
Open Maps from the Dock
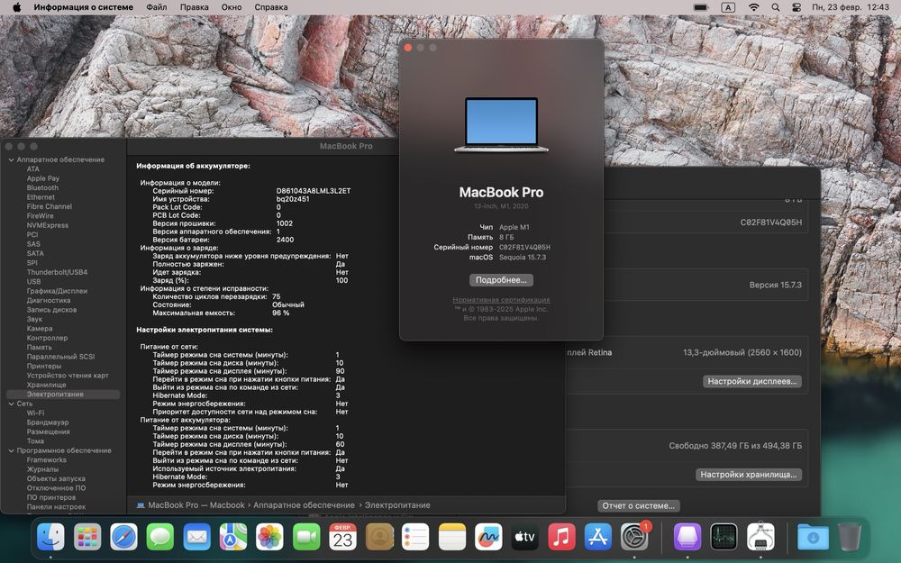pyautogui.click(x=233, y=537)
